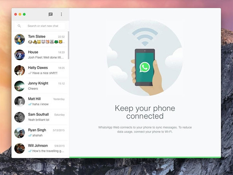Screen dimensions: 233x175
Task: Open the new chat icon
Action: point(50,14)
